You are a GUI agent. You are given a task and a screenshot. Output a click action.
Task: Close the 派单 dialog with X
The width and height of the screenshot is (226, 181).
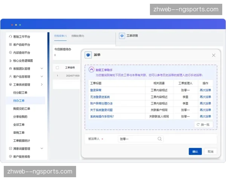pos(214,55)
